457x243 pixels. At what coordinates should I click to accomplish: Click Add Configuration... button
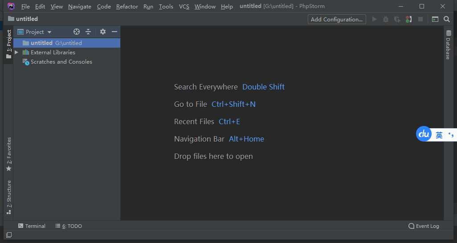tap(337, 19)
